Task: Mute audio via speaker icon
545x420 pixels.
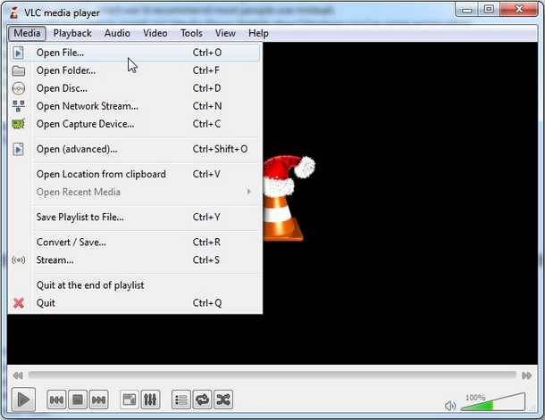Action: coord(450,406)
